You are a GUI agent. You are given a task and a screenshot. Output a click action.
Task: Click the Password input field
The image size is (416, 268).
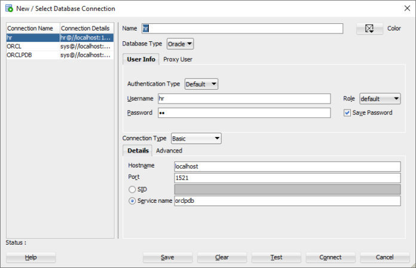coord(243,112)
